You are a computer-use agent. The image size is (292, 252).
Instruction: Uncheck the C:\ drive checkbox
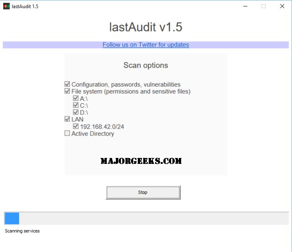click(76, 105)
